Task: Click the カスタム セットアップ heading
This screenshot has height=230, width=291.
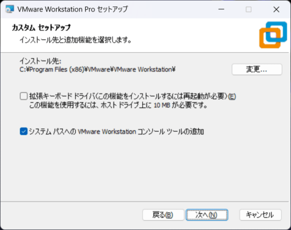Action: tap(41, 27)
